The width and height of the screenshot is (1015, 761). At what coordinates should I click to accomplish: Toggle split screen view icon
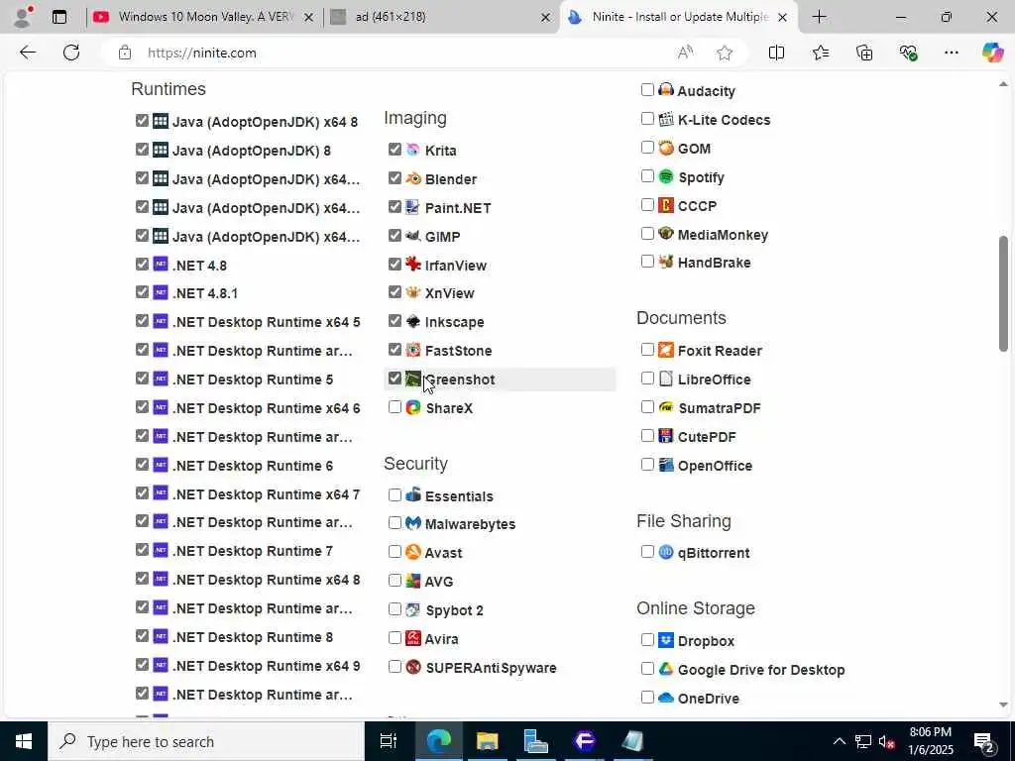(x=776, y=54)
